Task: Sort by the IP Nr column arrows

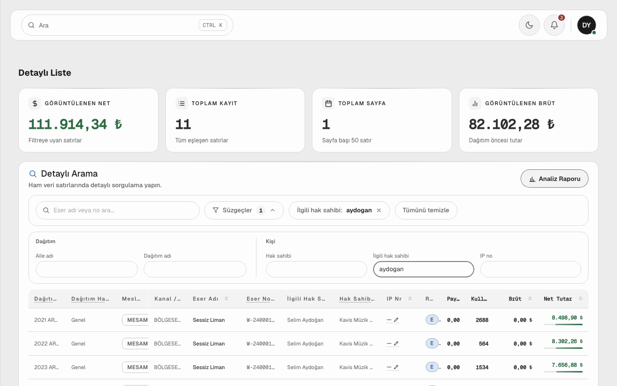Action: point(410,299)
